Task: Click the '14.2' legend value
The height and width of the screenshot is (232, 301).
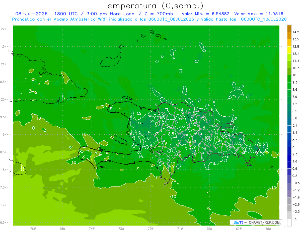Action: click(296, 32)
